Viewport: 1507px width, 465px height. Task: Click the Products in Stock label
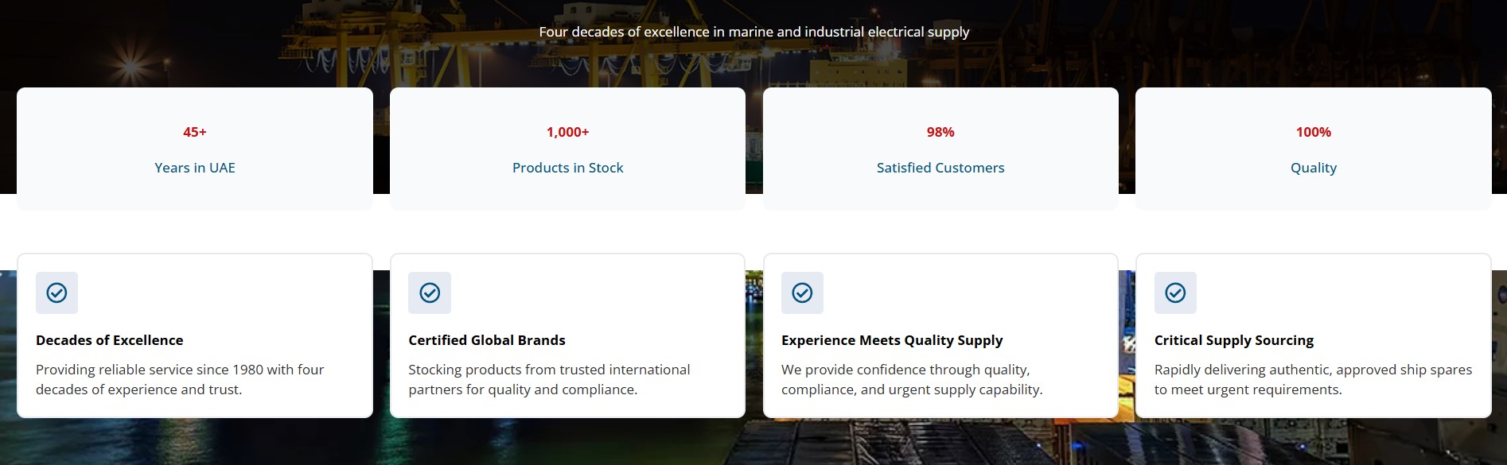click(567, 168)
